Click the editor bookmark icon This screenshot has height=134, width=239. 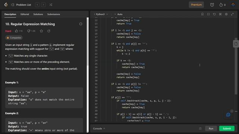click(202, 14)
